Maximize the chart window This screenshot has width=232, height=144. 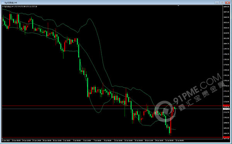click(222, 3)
